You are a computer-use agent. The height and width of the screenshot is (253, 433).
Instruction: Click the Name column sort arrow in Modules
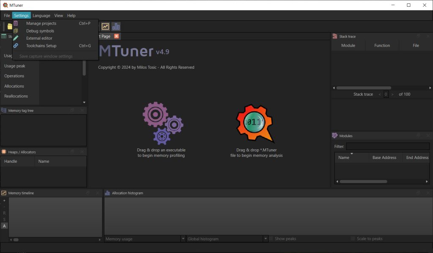pos(351,154)
